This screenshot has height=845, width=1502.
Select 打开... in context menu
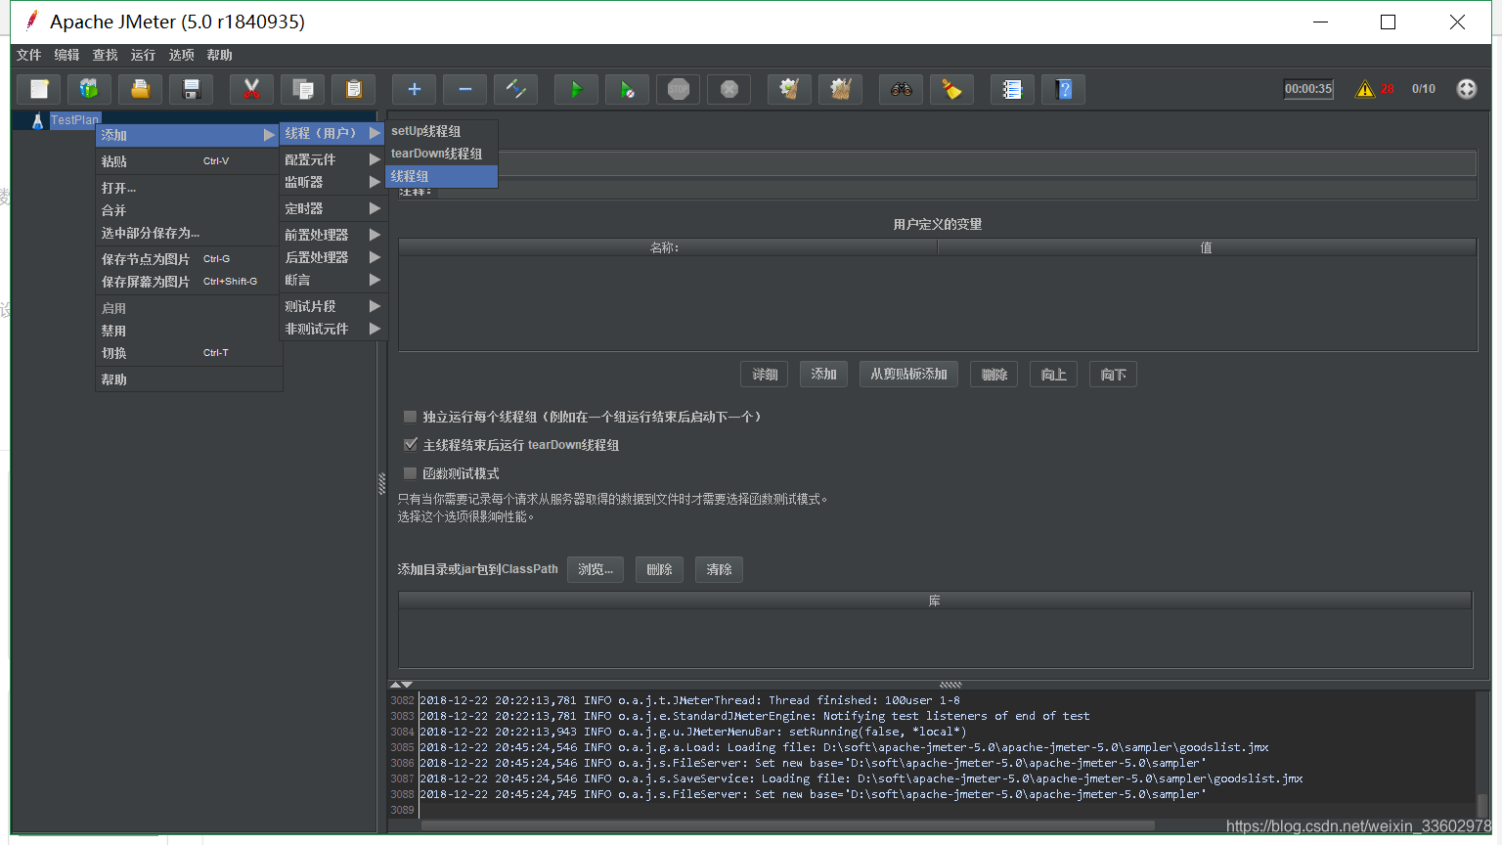pyautogui.click(x=188, y=188)
